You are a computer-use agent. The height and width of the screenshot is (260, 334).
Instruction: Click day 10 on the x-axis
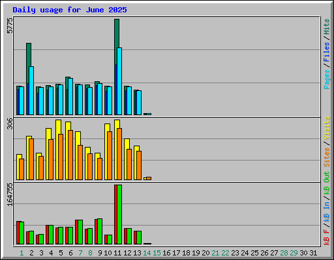click(108, 253)
